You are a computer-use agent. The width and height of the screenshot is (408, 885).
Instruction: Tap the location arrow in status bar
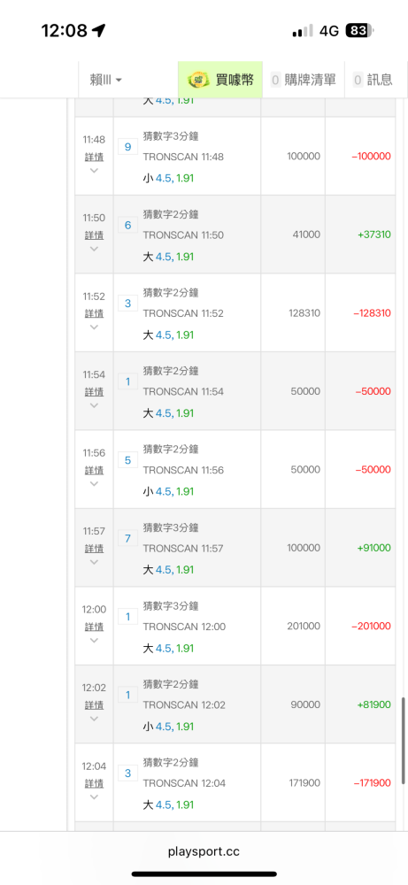tap(99, 30)
